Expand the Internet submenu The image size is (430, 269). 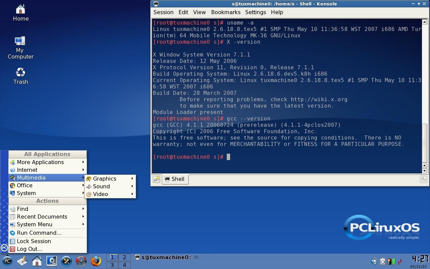tap(47, 170)
